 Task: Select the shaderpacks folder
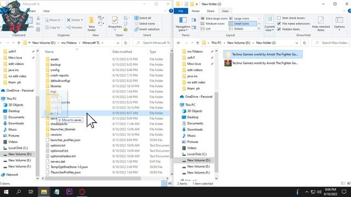59,124
